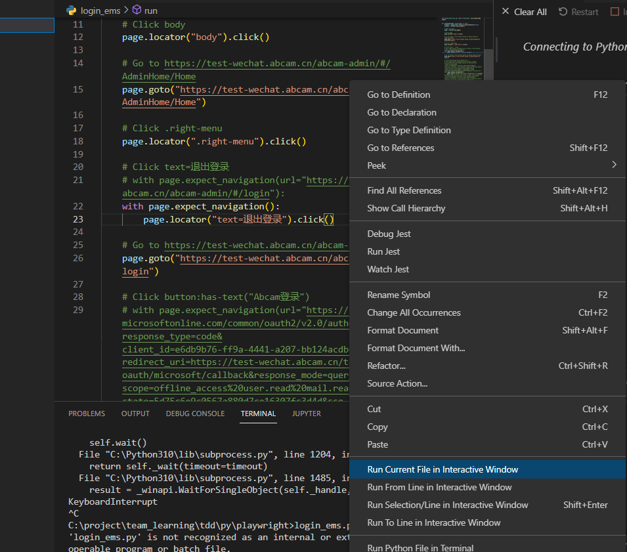Click the run symbol cube icon
The width and height of the screenshot is (627, 552).
click(137, 11)
